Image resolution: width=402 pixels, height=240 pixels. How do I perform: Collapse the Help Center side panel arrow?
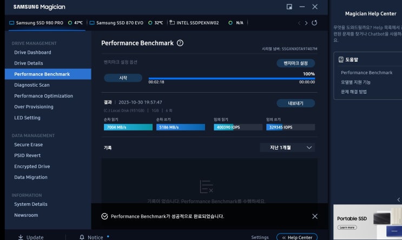(399, 199)
